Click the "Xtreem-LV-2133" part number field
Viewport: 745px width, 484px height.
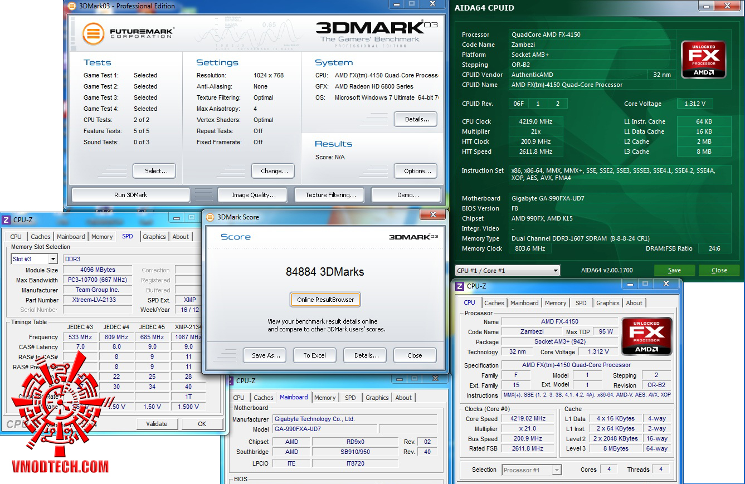(x=98, y=300)
